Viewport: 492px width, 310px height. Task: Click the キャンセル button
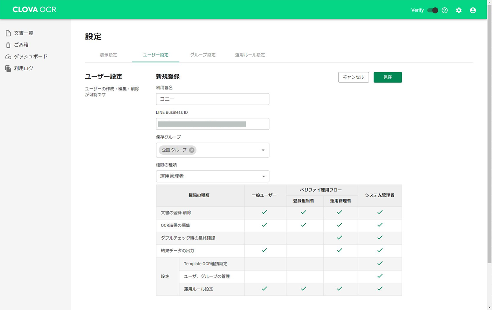353,77
